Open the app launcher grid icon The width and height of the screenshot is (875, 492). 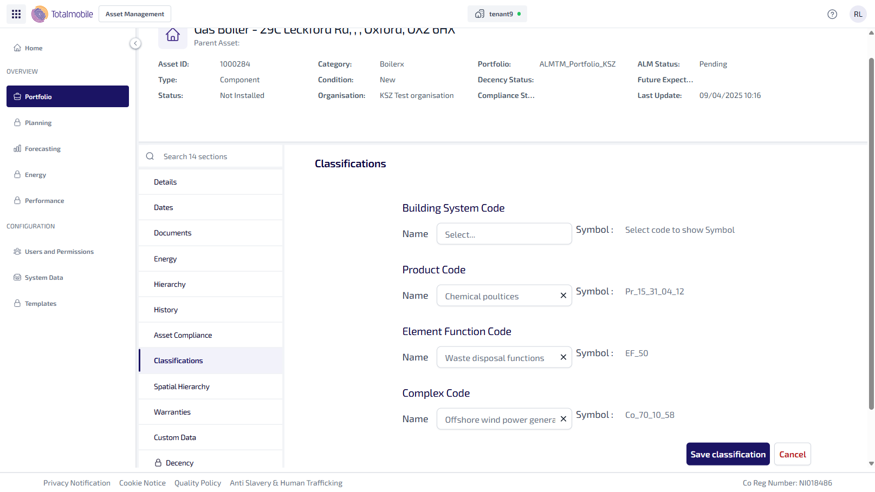click(x=16, y=14)
